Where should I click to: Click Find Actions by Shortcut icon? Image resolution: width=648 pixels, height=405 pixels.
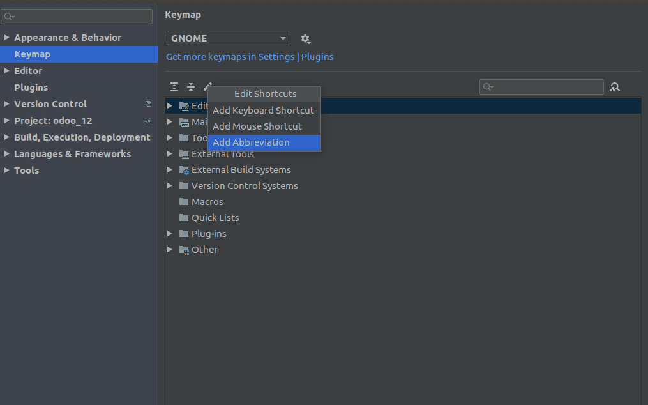pyautogui.click(x=615, y=87)
